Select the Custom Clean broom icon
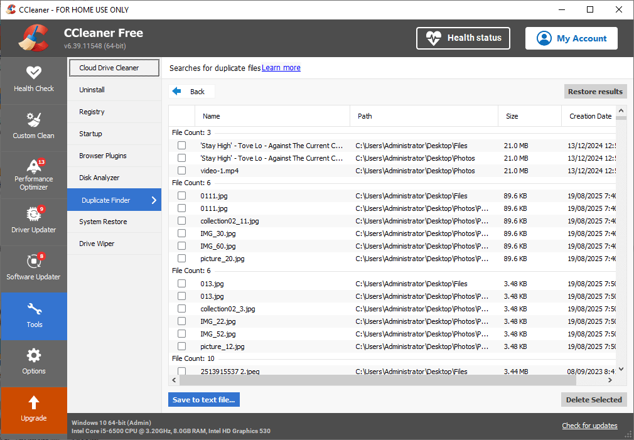Screen dimensions: 634x440 (x=34, y=119)
